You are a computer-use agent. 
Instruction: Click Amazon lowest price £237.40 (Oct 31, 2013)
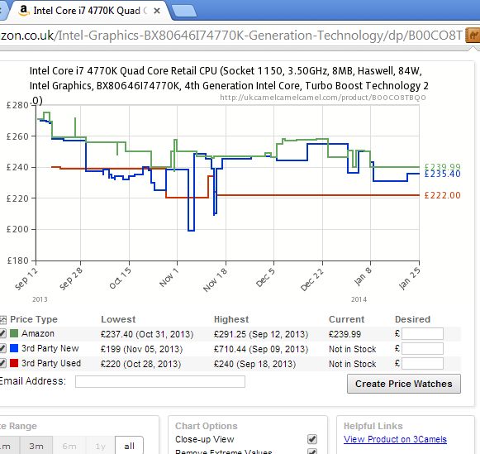point(147,334)
